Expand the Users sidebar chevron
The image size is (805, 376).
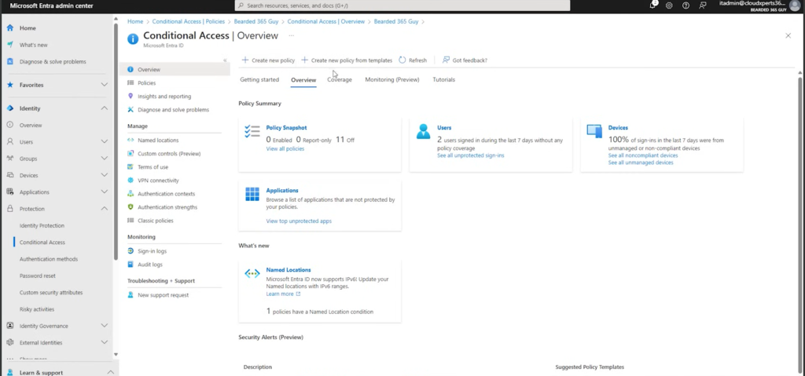pyautogui.click(x=105, y=141)
